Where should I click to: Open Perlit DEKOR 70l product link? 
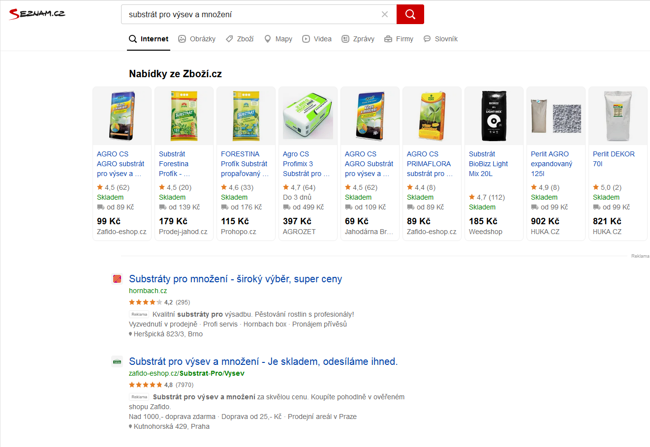click(614, 159)
